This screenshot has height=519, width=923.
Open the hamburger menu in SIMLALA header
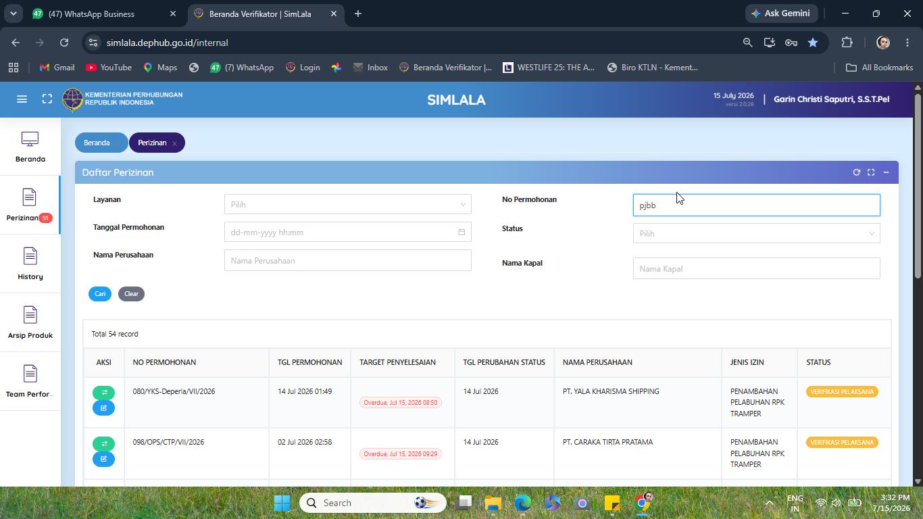pyautogui.click(x=22, y=99)
